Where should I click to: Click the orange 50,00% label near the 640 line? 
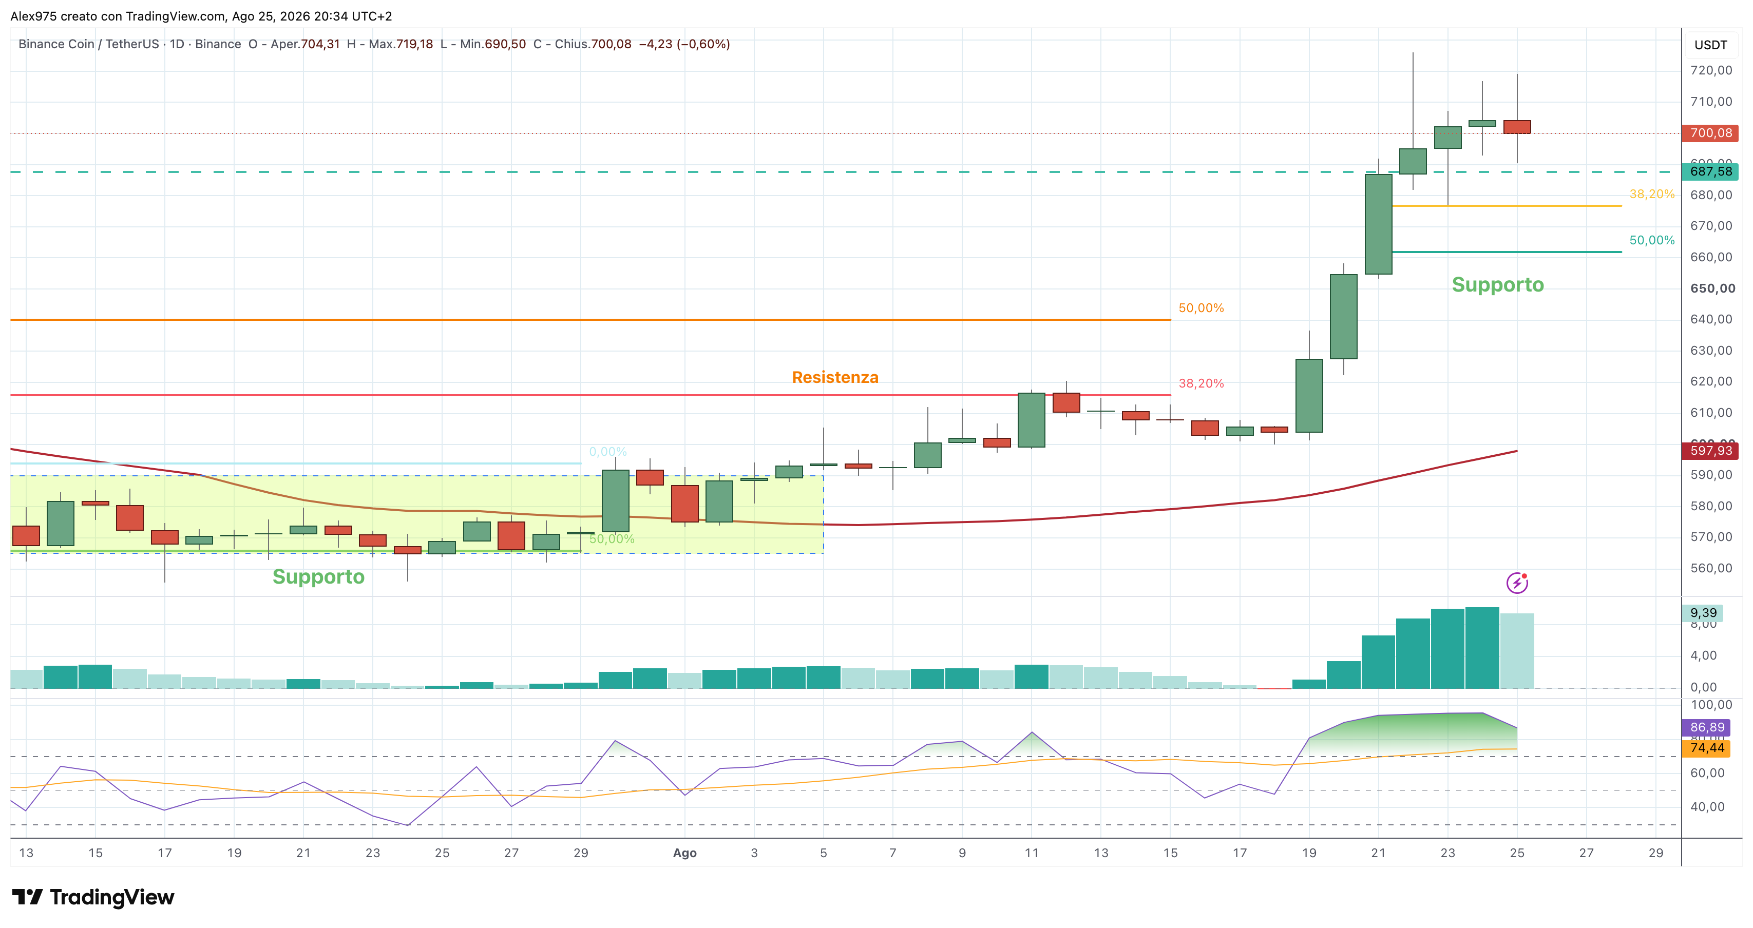point(1201,308)
